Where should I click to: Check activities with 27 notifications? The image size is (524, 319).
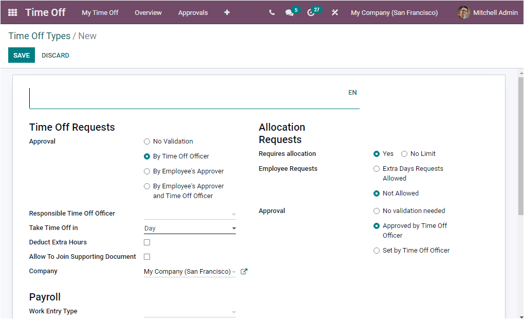(311, 12)
